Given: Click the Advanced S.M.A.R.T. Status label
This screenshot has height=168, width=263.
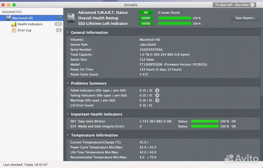Looking at the screenshot, I should point(103,12).
